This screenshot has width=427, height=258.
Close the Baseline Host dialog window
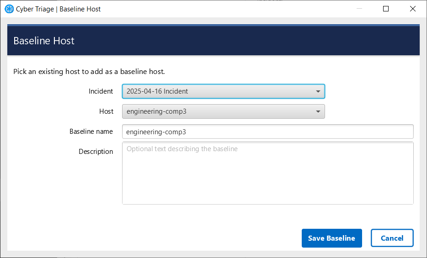413,9
